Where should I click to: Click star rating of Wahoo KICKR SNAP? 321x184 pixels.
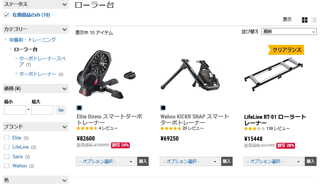coord(171,128)
